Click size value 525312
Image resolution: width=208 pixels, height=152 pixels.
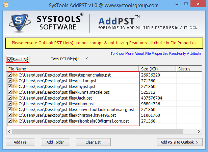point(148,92)
